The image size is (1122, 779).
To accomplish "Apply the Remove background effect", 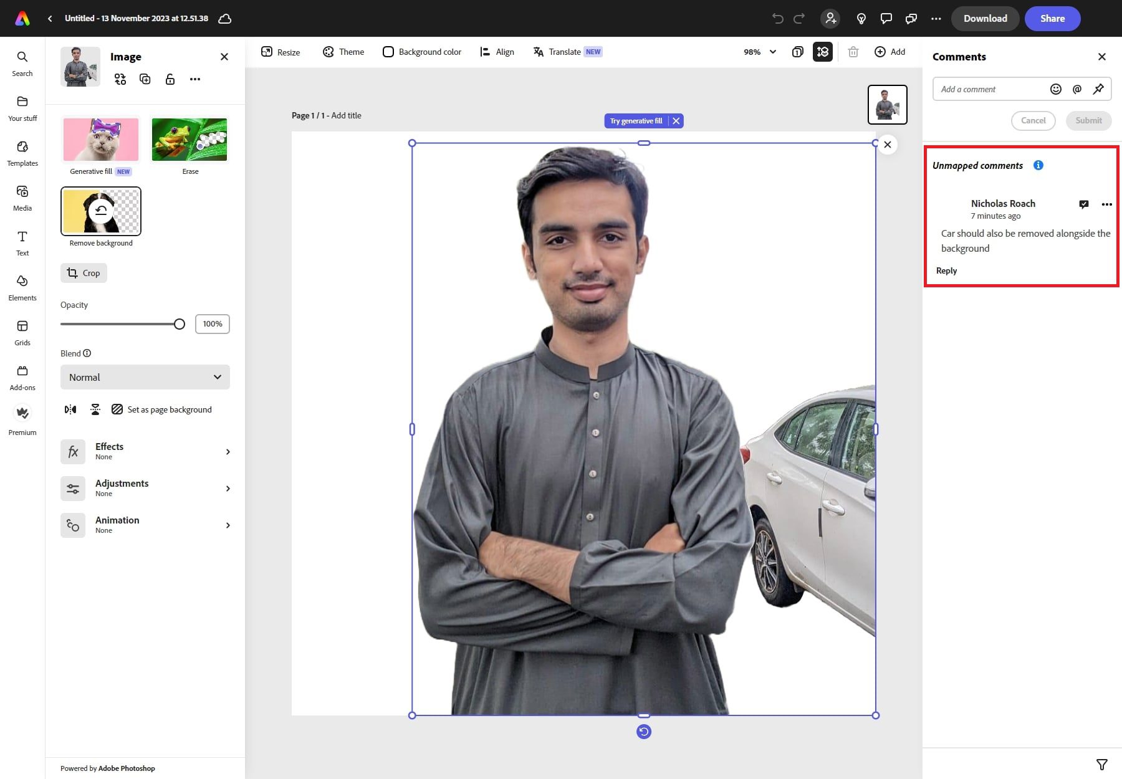I will (100, 211).
